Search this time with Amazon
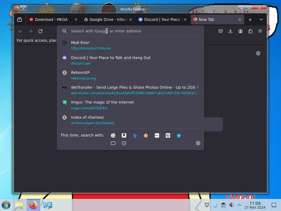This screenshot has height=211, width=281. pyautogui.click(x=124, y=135)
